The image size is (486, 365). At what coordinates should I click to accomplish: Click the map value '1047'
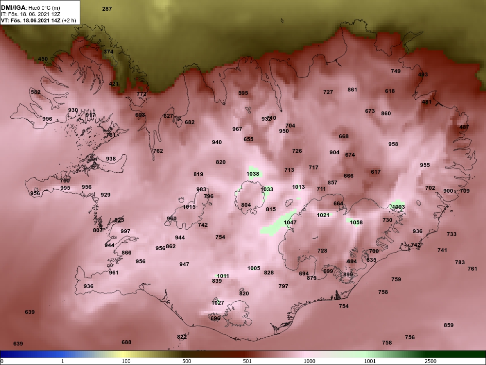point(290,222)
